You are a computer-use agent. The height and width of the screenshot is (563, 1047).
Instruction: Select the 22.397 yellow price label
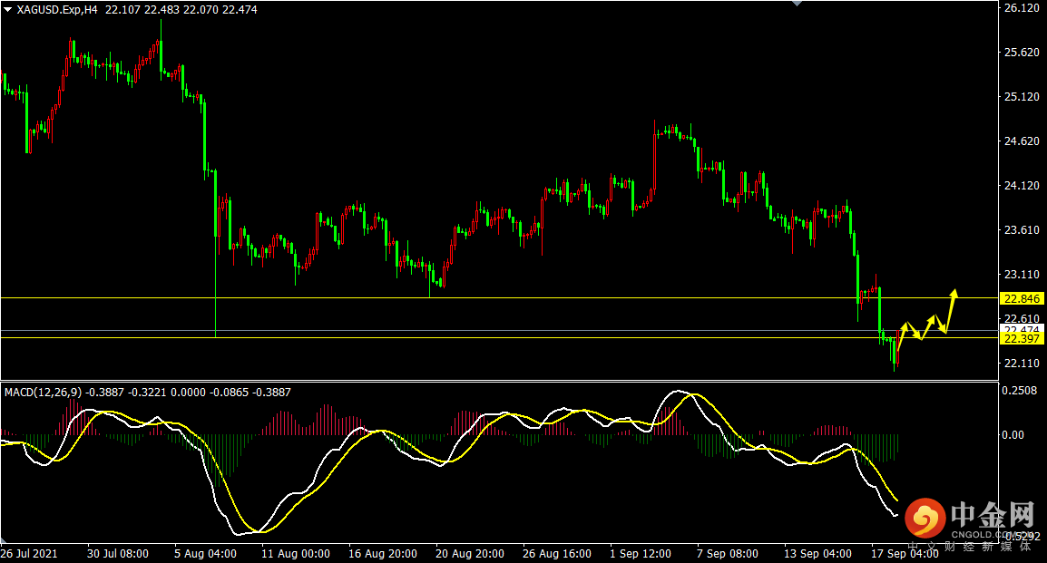click(1022, 338)
